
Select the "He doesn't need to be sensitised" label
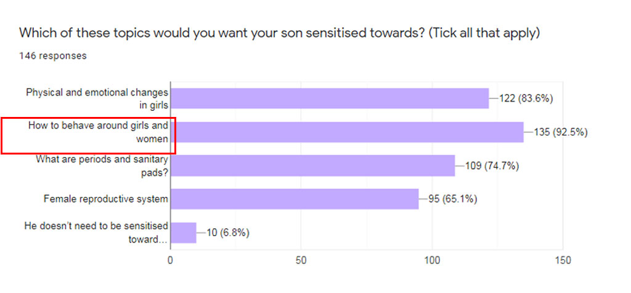pos(96,232)
